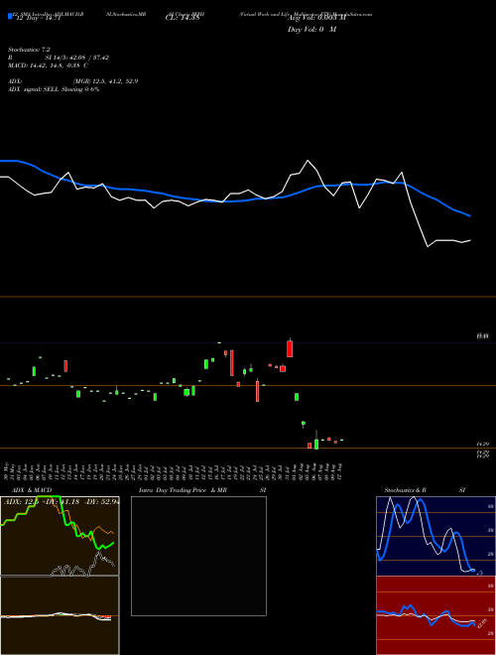The width and height of the screenshot is (496, 655).
Task: Open the blue Stochastics indicator chart
Action: point(435,536)
